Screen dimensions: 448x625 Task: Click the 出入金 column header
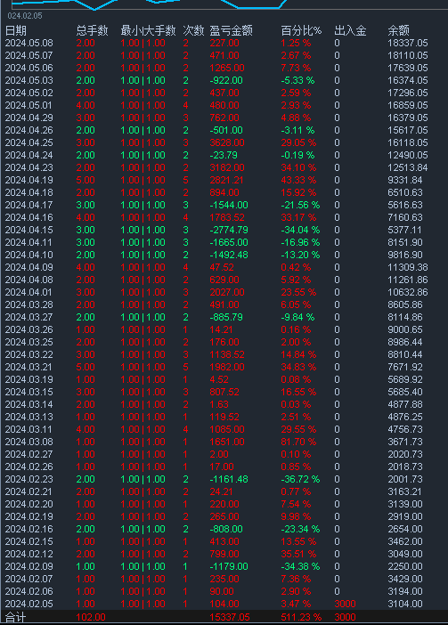tap(350, 30)
